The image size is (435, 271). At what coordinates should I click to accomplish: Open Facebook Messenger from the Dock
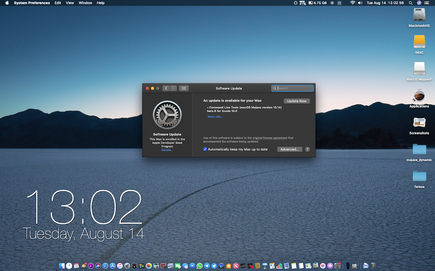192,266
